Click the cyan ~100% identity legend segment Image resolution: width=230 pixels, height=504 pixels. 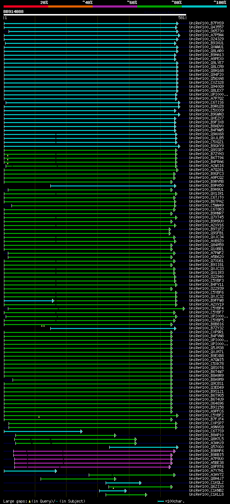[204, 6]
